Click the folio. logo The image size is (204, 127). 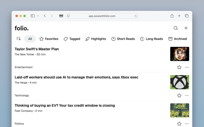(x=22, y=28)
